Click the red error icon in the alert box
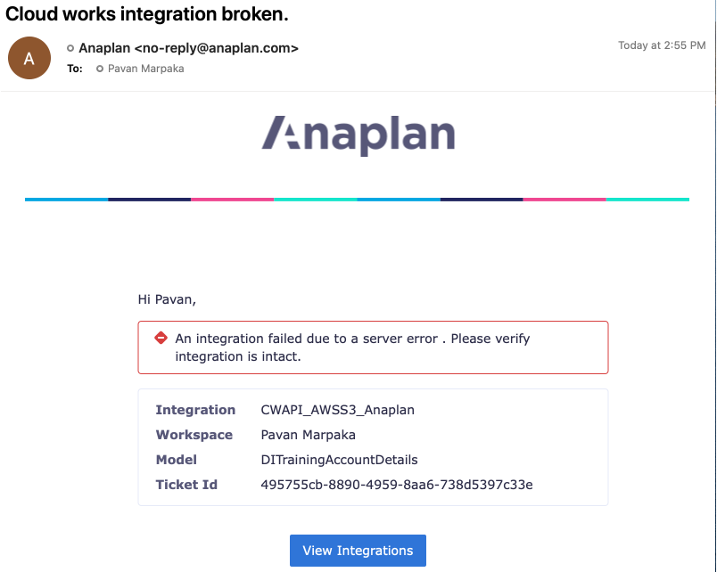 [x=161, y=338]
